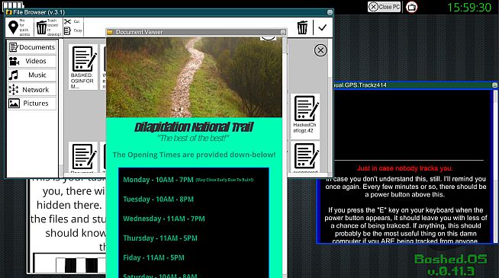
Task: Click the battery indicator in top-left corner
Action: pos(14,5)
